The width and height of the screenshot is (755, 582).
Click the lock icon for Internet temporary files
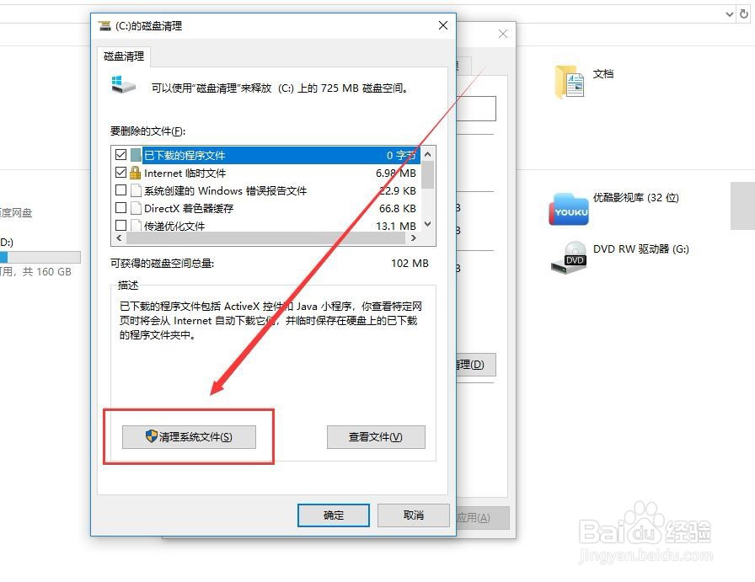[x=136, y=173]
